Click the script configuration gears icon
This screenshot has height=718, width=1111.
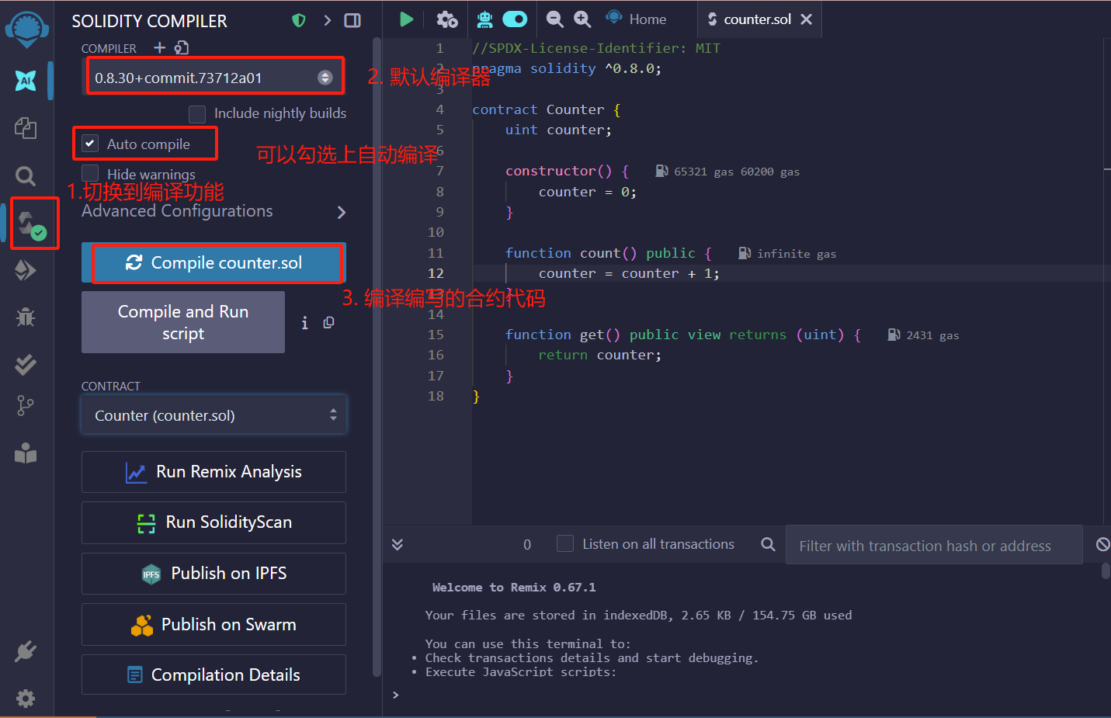click(447, 19)
